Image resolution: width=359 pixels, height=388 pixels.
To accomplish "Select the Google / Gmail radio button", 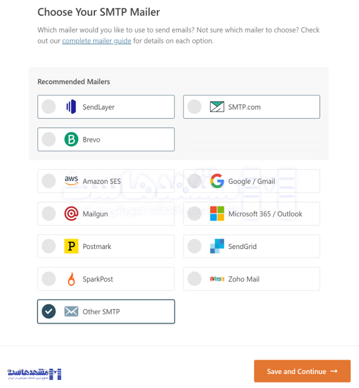I will (194, 181).
